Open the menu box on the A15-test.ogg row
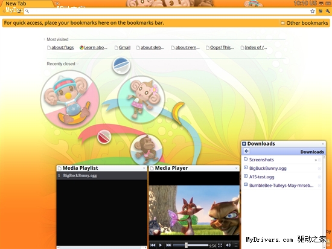332x249 pixels. [x=319, y=177]
